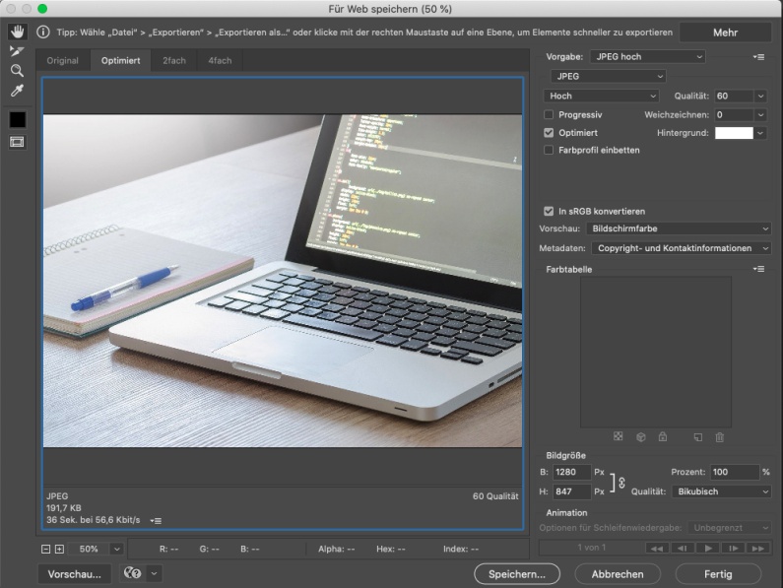Click the eyedropper color black swatch

(17, 119)
